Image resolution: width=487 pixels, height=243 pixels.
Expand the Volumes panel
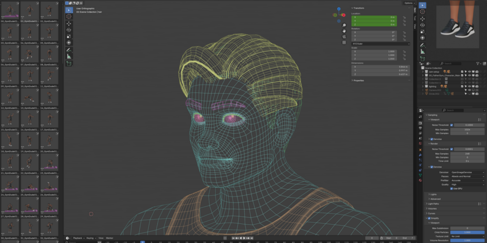click(432, 209)
